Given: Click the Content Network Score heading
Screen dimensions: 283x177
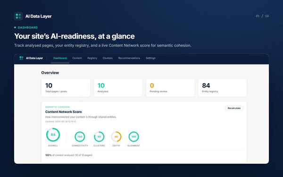Looking at the screenshot, I should click(64, 112).
